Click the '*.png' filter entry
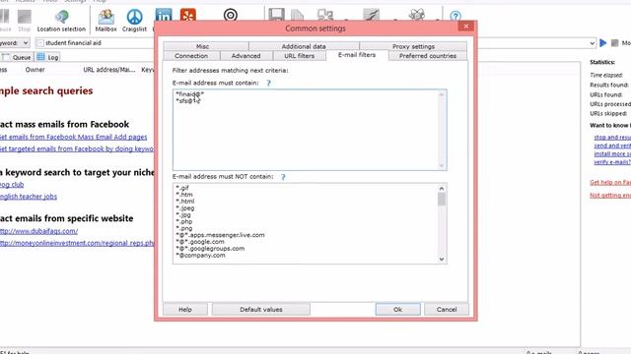 click(x=184, y=228)
